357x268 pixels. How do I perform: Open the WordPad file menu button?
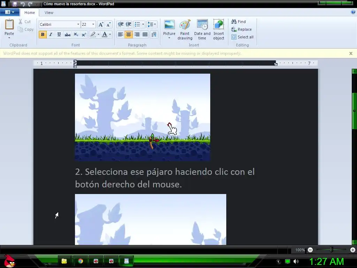[x=9, y=12]
